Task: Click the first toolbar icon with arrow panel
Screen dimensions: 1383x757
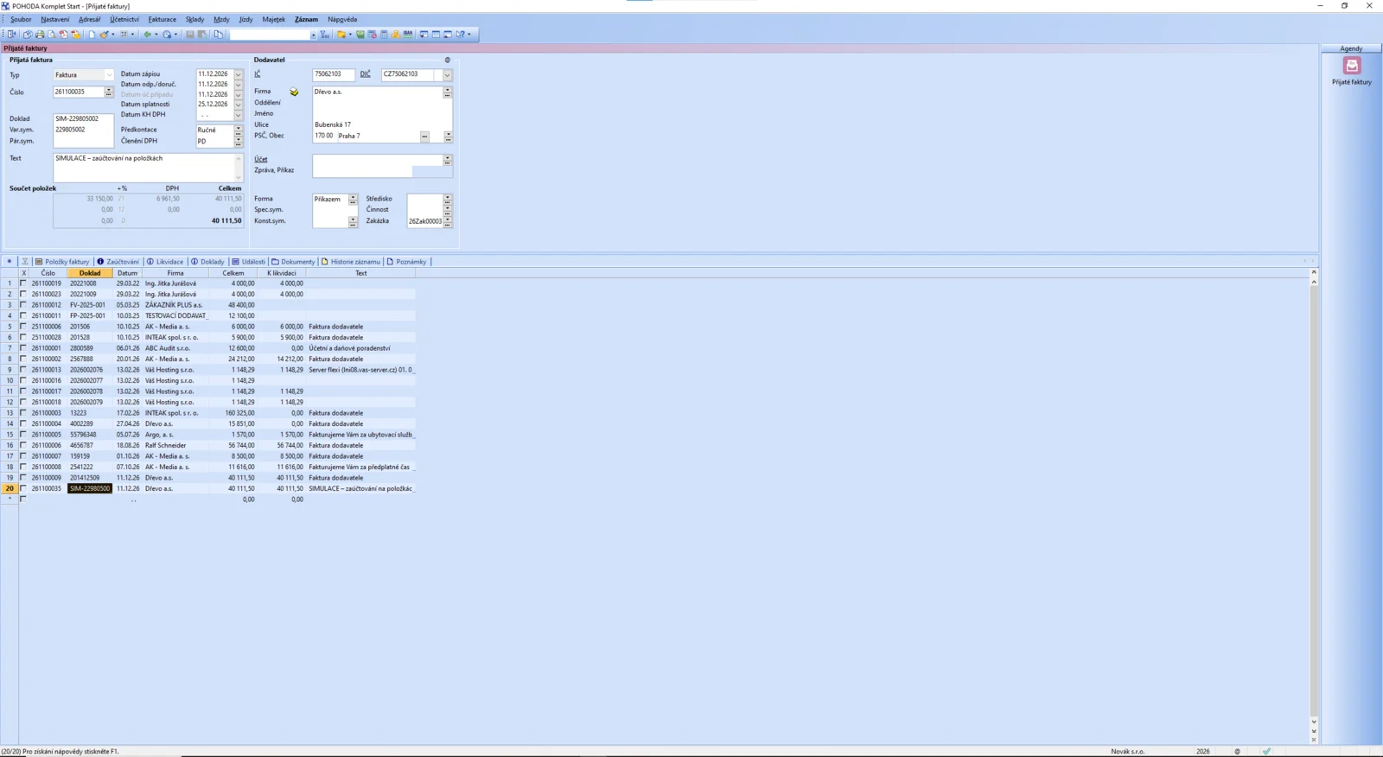Action: (11, 35)
